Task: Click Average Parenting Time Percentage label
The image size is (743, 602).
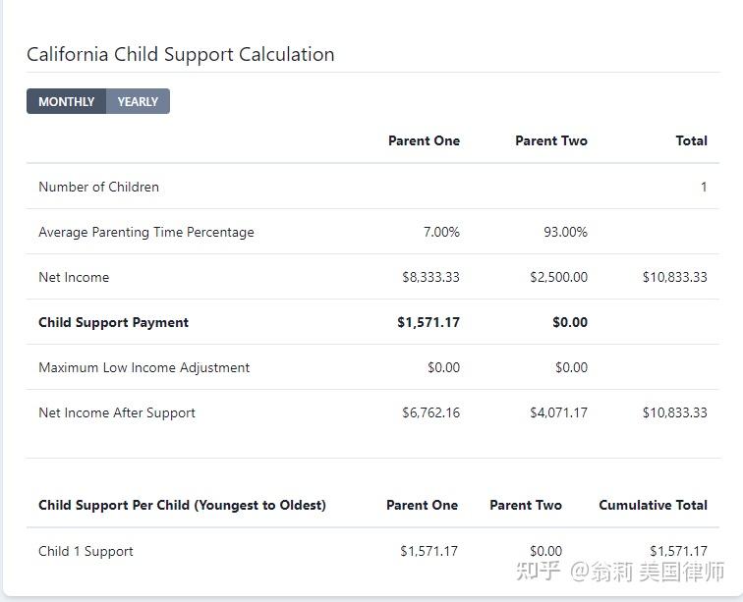Action: 146,232
